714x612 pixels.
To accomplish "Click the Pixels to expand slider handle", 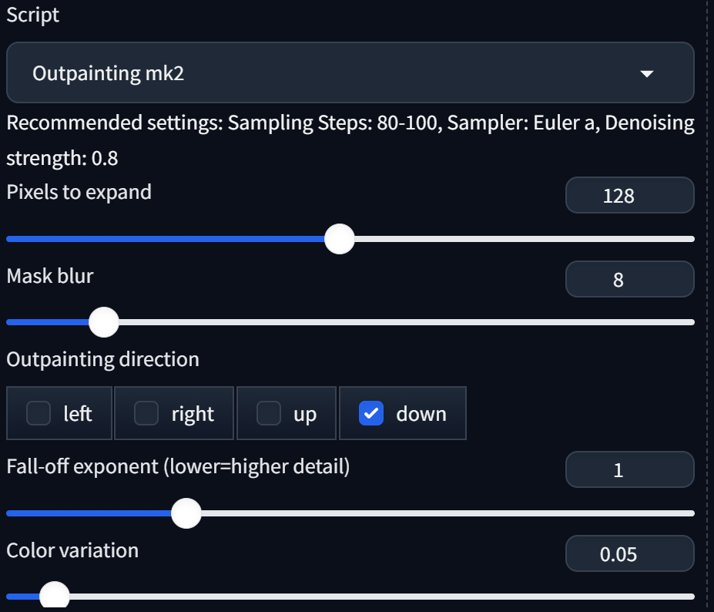I will (x=339, y=239).
